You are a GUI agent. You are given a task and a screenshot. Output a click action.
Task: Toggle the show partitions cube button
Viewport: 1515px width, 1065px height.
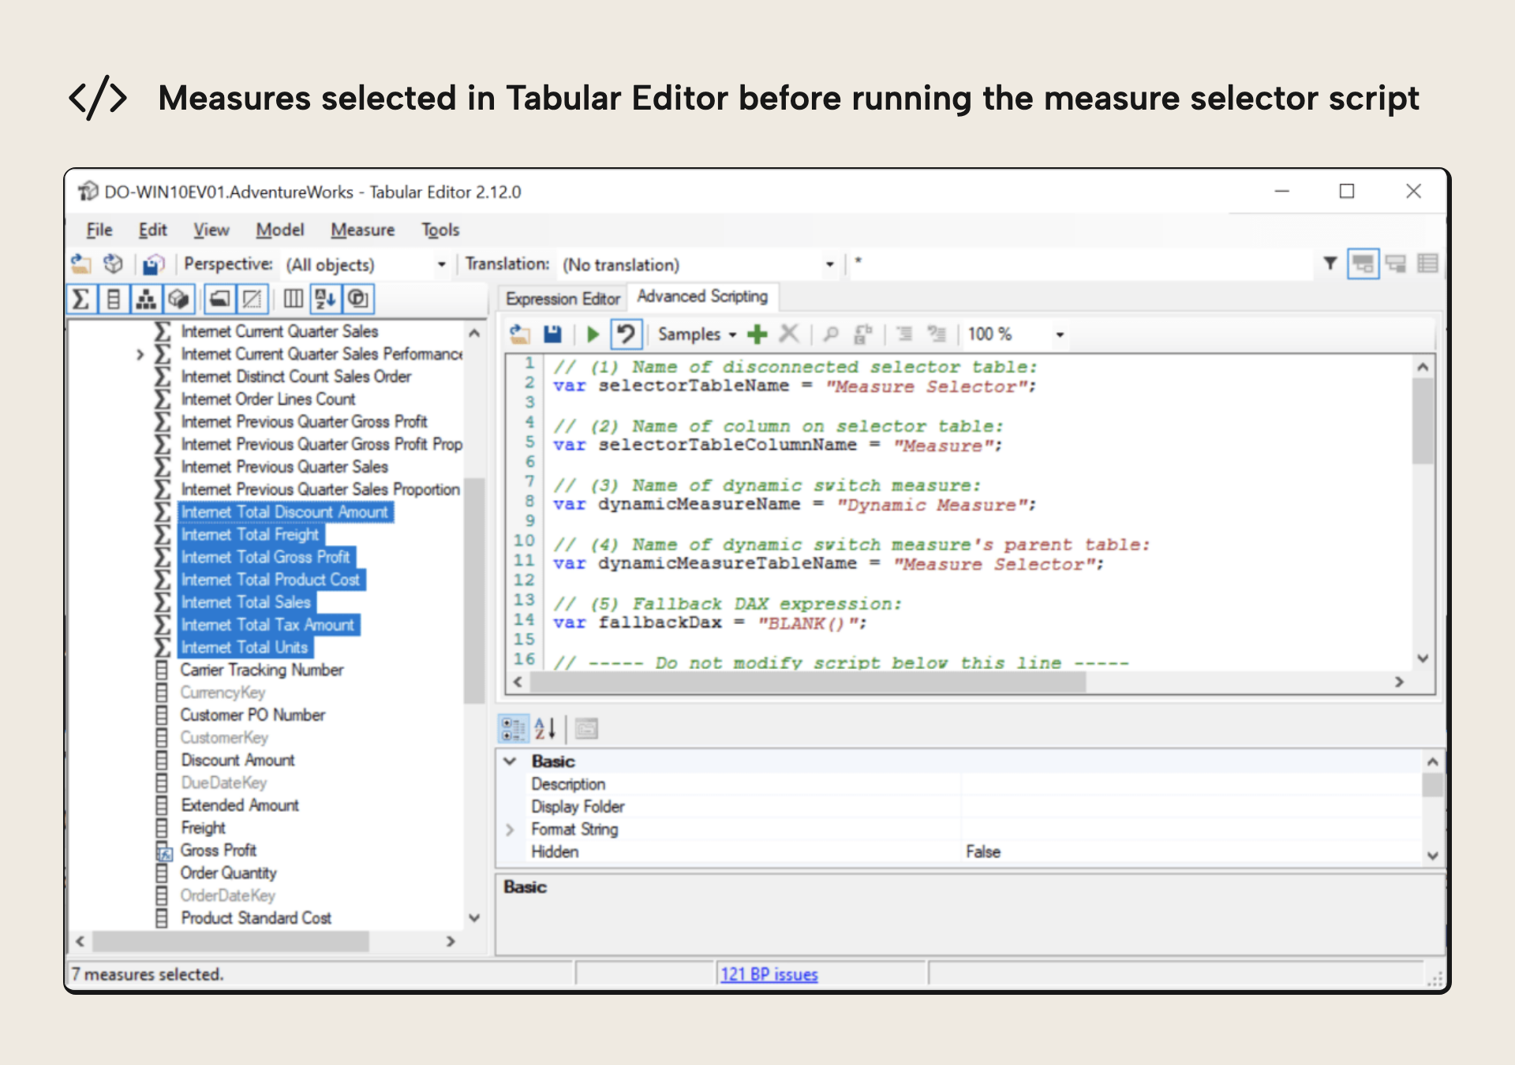pos(179,299)
